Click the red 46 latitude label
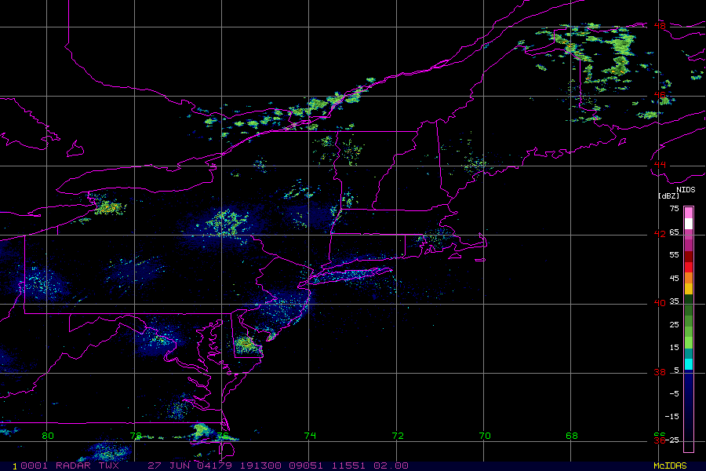 (x=659, y=95)
